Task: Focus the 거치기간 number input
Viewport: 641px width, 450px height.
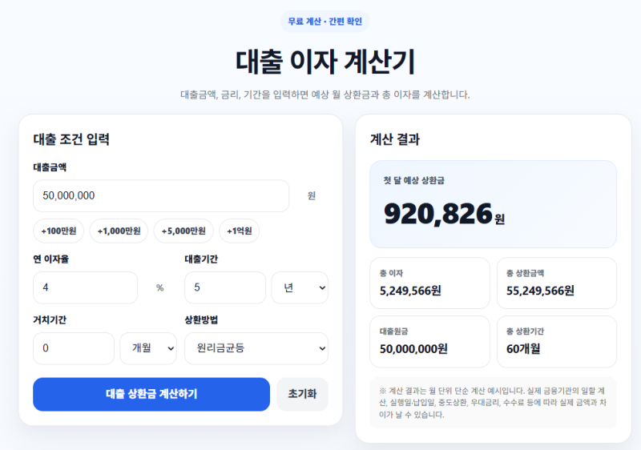Action: click(x=74, y=348)
